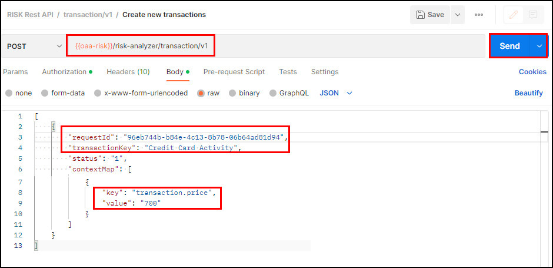Open the comments icon
The image size is (553, 268).
pyautogui.click(x=533, y=15)
